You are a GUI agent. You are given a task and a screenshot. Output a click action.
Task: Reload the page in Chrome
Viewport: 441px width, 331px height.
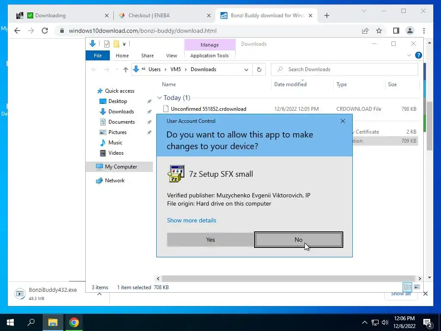[x=45, y=31]
